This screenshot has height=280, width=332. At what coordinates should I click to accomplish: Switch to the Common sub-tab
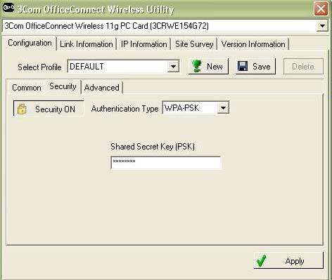pos(27,88)
